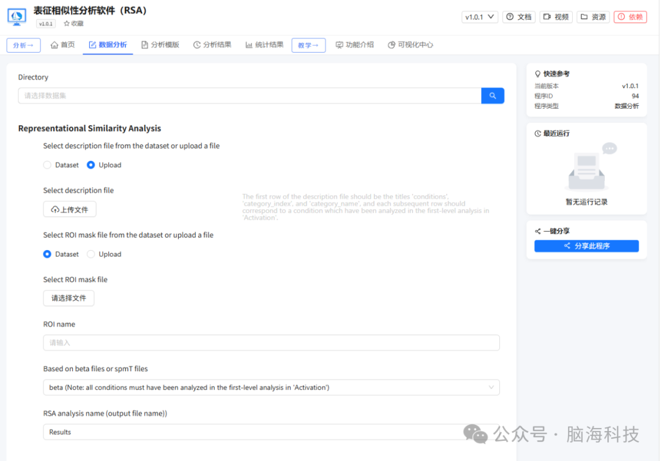Image resolution: width=661 pixels, height=461 pixels.
Task: Switch to the 分析结果 tab
Action: 212,45
